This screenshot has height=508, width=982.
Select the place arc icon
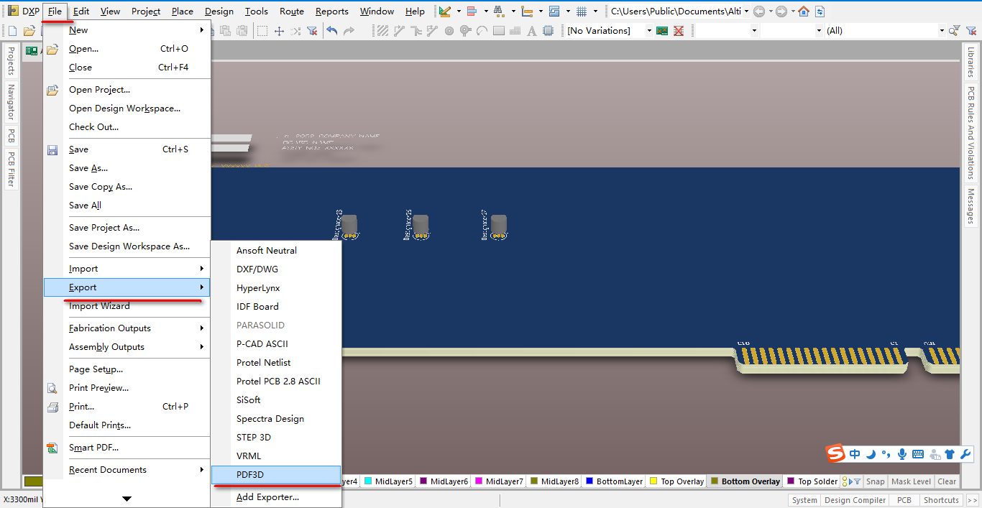click(x=482, y=31)
